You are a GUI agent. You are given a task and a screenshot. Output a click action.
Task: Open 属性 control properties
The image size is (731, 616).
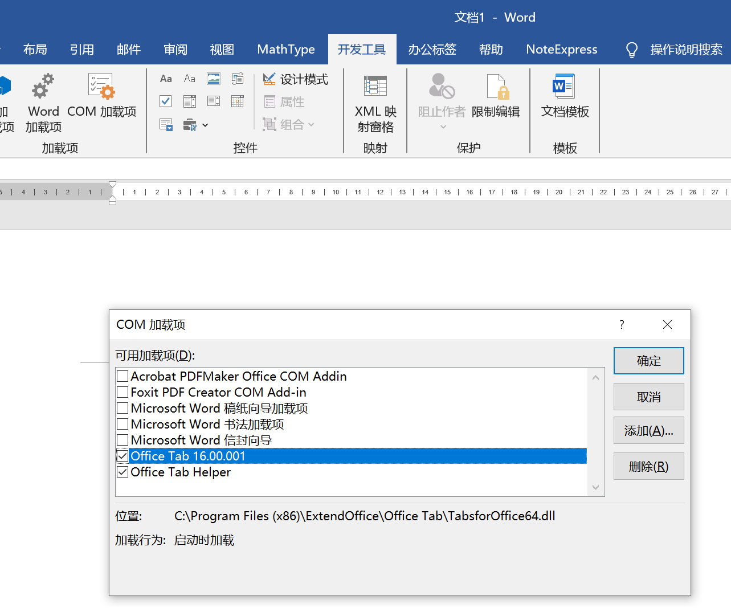point(284,102)
